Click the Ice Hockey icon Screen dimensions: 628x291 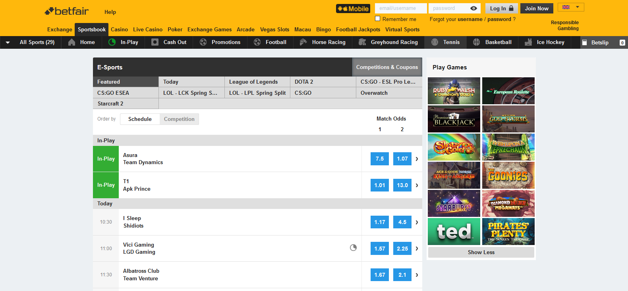click(528, 42)
